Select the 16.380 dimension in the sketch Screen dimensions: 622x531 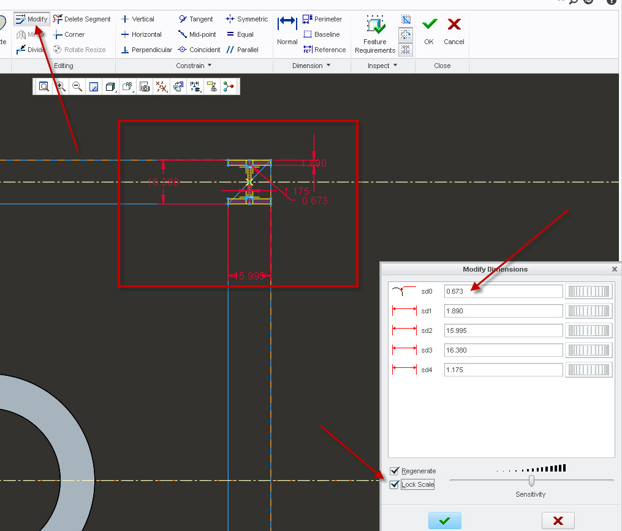coord(163,182)
